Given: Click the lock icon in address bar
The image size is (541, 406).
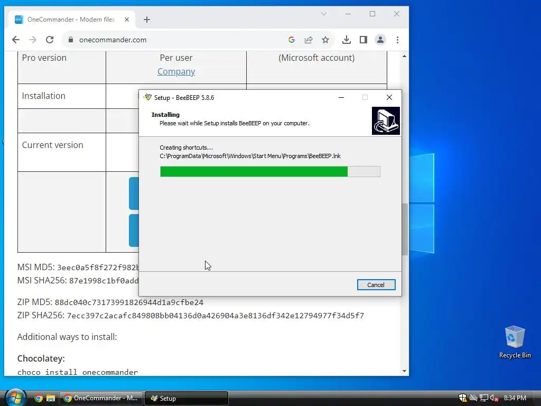Looking at the screenshot, I should (71, 40).
